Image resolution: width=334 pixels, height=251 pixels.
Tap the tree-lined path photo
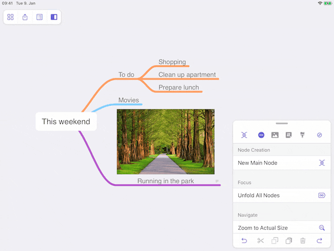pyautogui.click(x=165, y=141)
